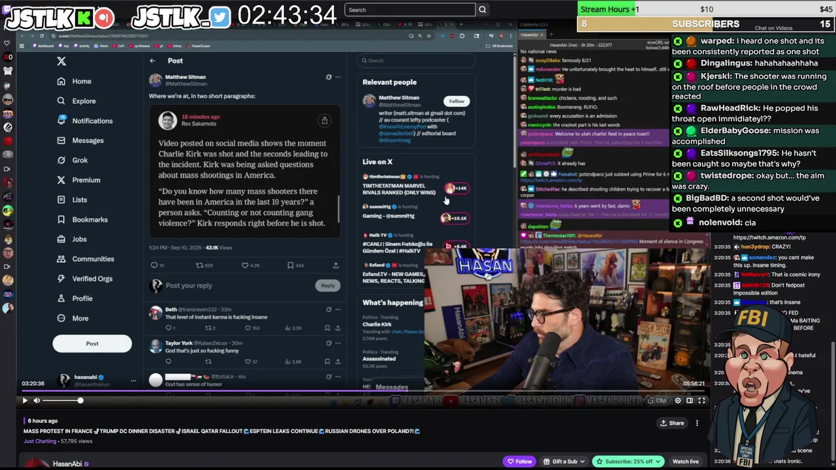Enter fullscreen in the video player
The height and width of the screenshot is (470, 836).
701,400
